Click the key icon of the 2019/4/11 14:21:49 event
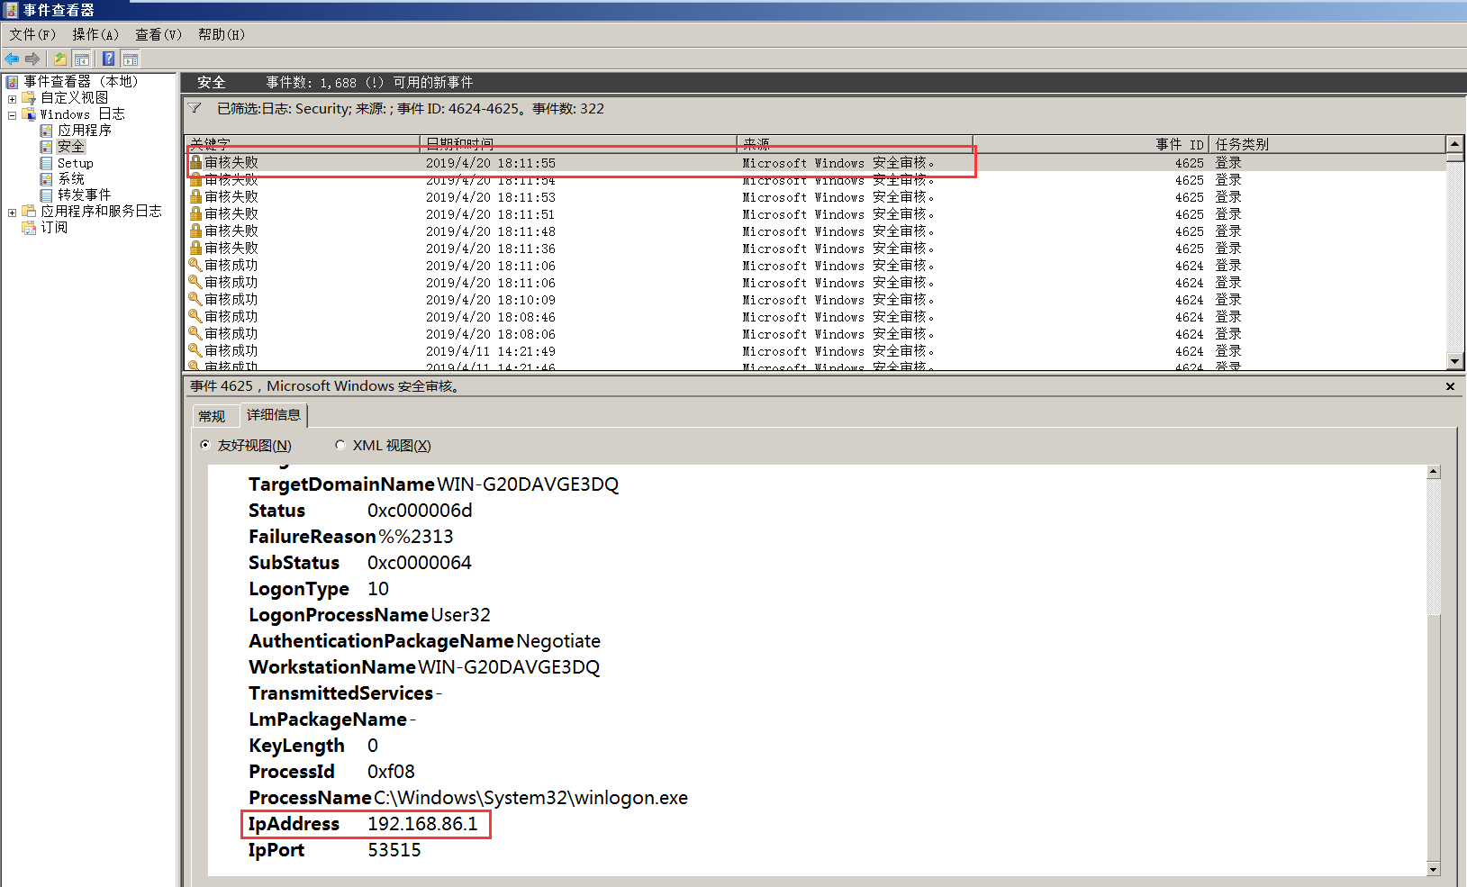The width and height of the screenshot is (1467, 887). [x=195, y=350]
